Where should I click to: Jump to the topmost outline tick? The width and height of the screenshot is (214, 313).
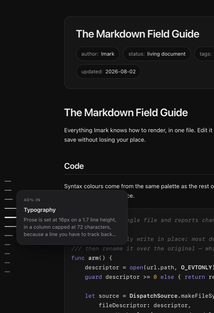(8, 181)
